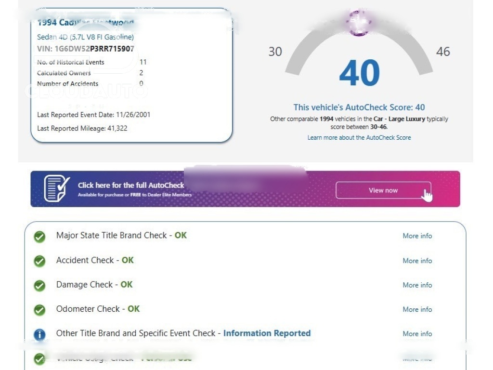Open Learn more about the AutoCheck Score link
The image size is (493, 370).
(359, 138)
